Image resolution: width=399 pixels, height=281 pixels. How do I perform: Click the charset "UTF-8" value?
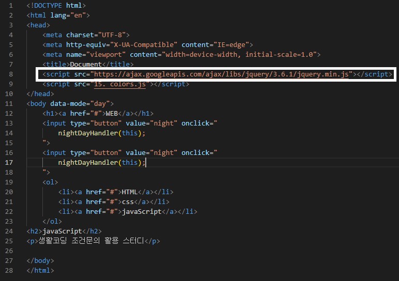112,35
